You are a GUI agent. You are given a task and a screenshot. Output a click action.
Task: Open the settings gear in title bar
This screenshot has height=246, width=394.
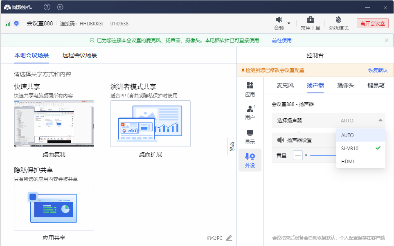tap(60, 7)
